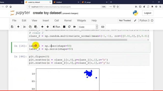
Task: Toggle the browser sidebar icon
Action: pyautogui.click(x=140, y=7)
